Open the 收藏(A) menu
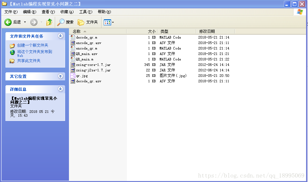Screen dimensions: 308x182 coord(67,12)
